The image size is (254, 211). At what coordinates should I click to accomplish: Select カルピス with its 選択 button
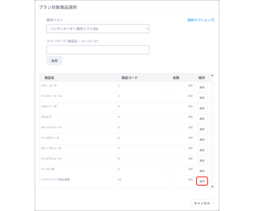202,119
